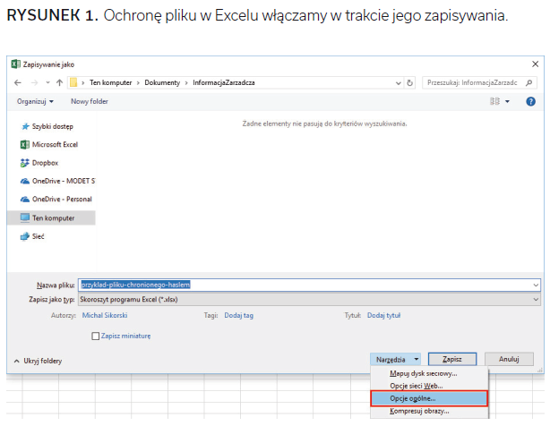Change the view layout icon
The width and height of the screenshot is (550, 426).
coord(494,101)
